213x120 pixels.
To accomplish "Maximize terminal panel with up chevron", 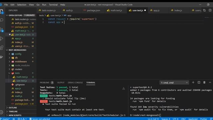I will [x=210, y=82].
